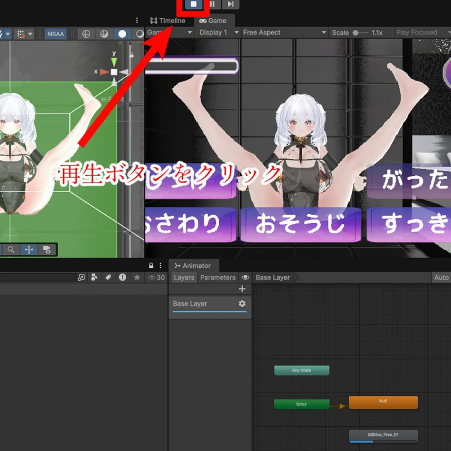Select the Militina_Free_01 state node

pyautogui.click(x=383, y=436)
